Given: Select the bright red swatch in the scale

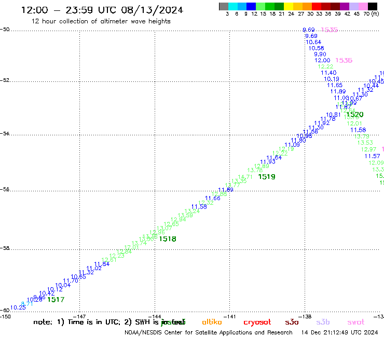Looking at the screenshot, I should click(317, 6).
